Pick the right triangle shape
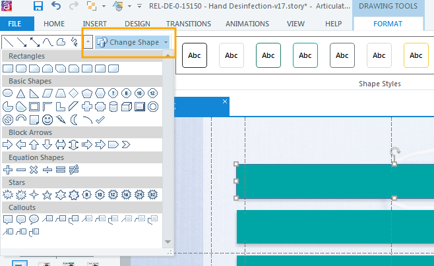The height and width of the screenshot is (266, 434). point(34,93)
